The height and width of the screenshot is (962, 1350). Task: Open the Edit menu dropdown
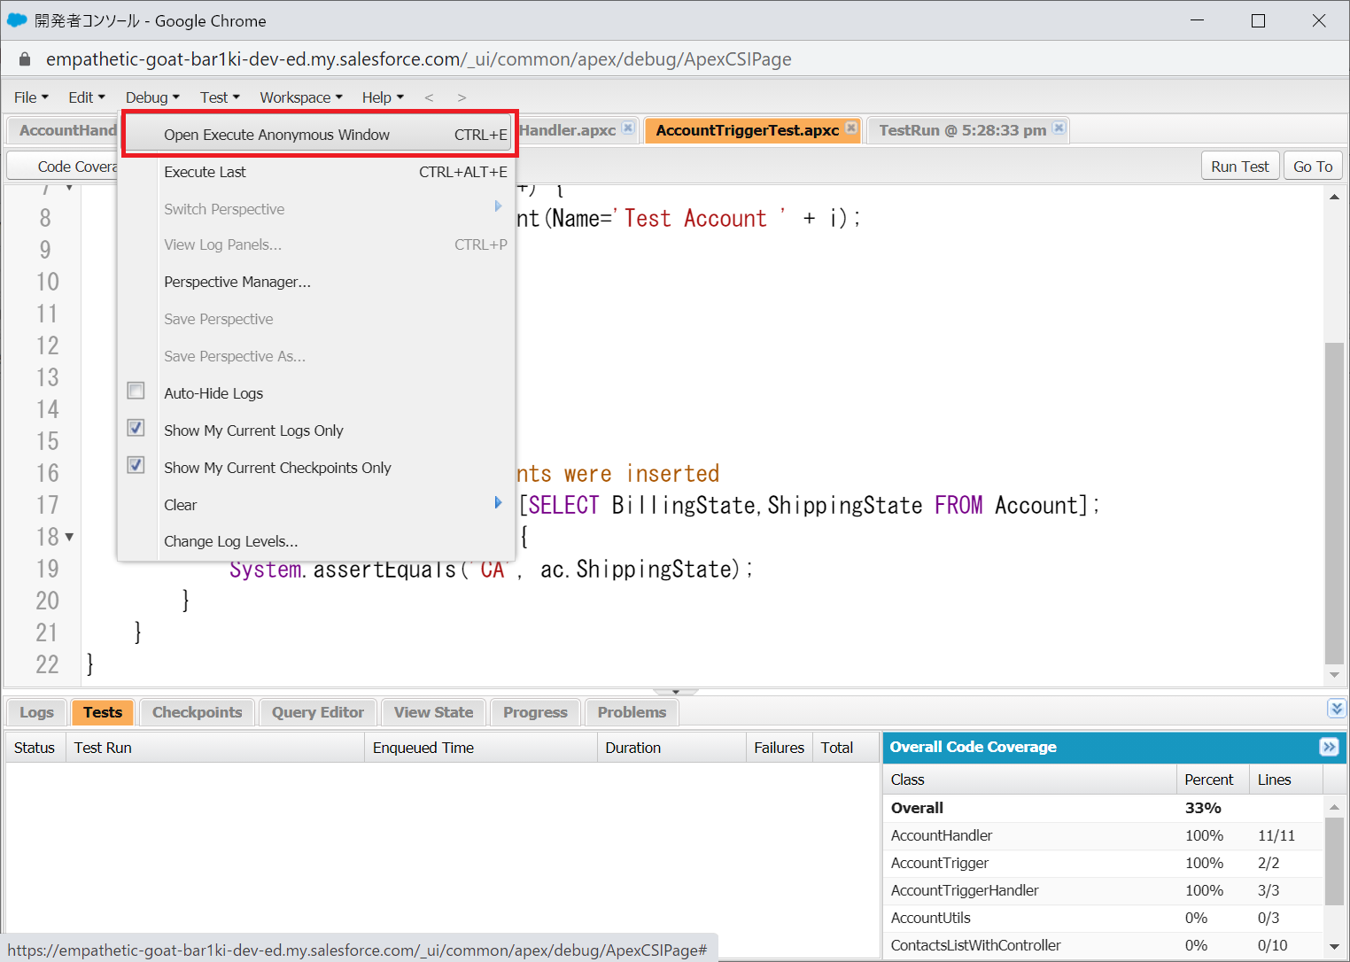tap(87, 97)
